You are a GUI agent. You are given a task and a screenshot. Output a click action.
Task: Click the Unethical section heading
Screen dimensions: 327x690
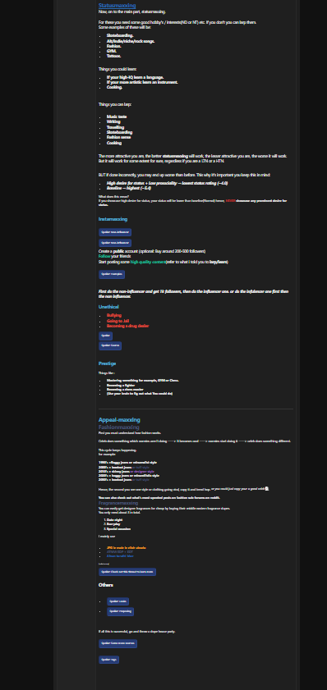tap(108, 307)
